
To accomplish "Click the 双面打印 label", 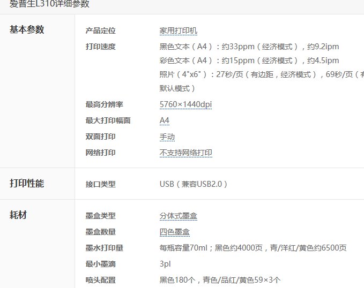I will point(101,137).
